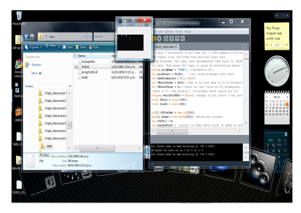Click Processing console scroll-down arrow
301x213 pixels.
pyautogui.click(x=246, y=157)
